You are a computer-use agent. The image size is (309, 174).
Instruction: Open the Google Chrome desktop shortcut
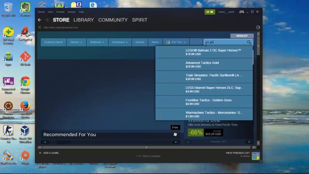(x=25, y=85)
